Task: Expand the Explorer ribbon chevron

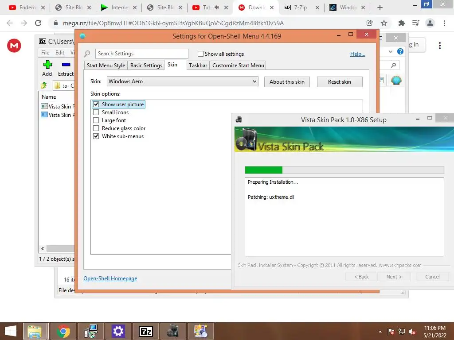Action: (x=390, y=51)
